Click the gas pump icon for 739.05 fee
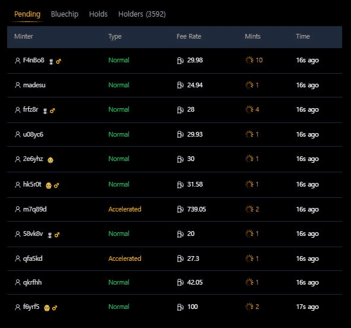This screenshot has height=328, width=351. click(x=180, y=209)
